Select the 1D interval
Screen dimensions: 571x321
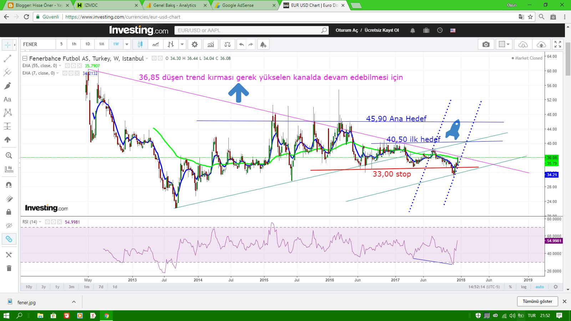[87, 44]
